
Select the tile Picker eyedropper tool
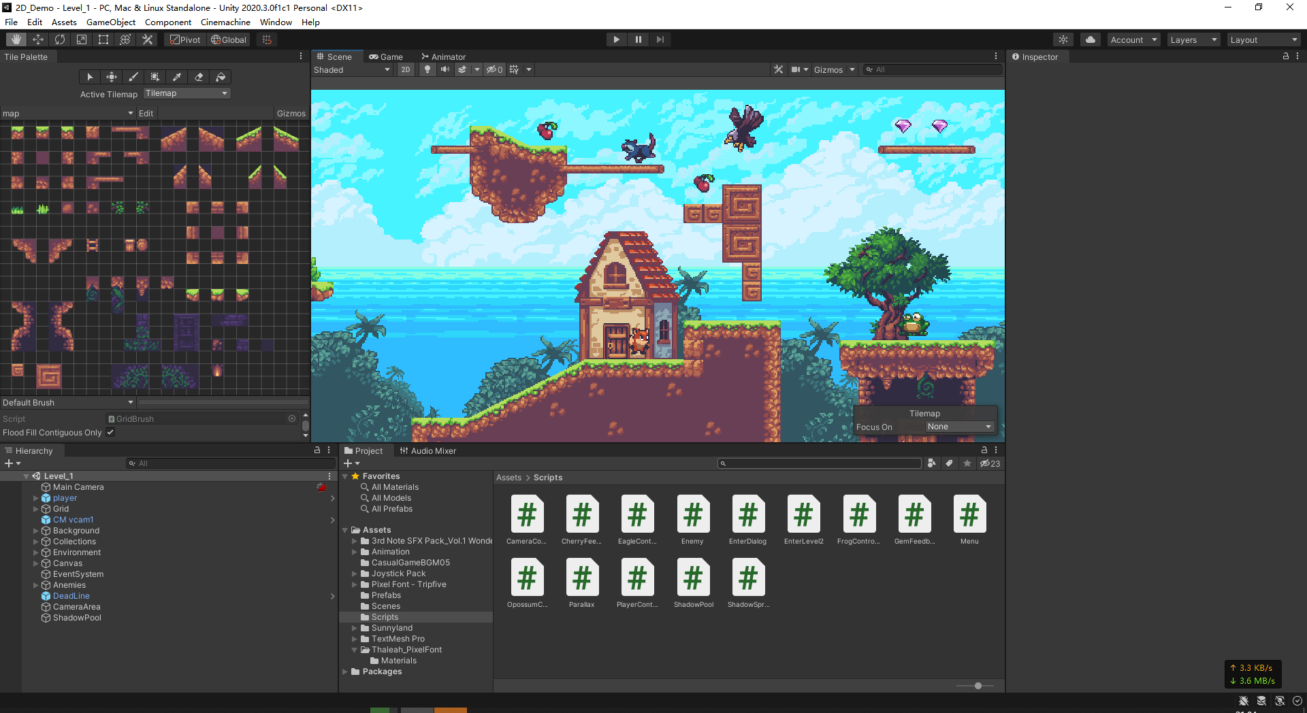177,77
